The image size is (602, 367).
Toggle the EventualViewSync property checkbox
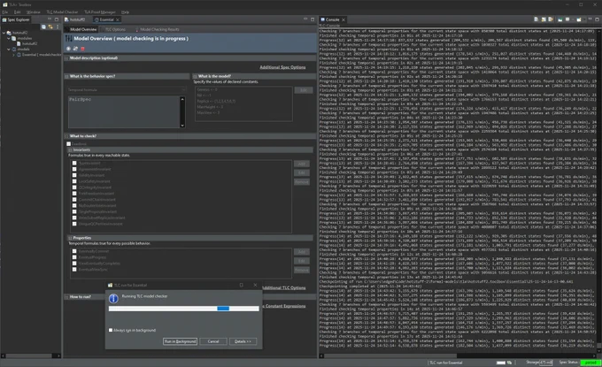pos(74,270)
